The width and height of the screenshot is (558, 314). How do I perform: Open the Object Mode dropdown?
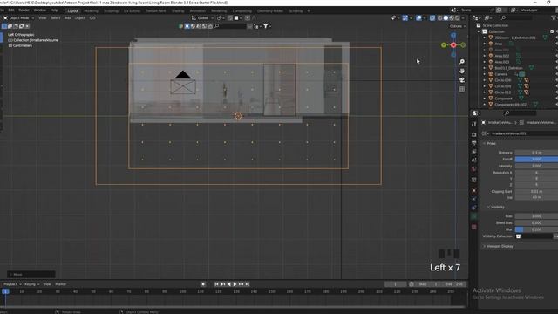(x=19, y=17)
